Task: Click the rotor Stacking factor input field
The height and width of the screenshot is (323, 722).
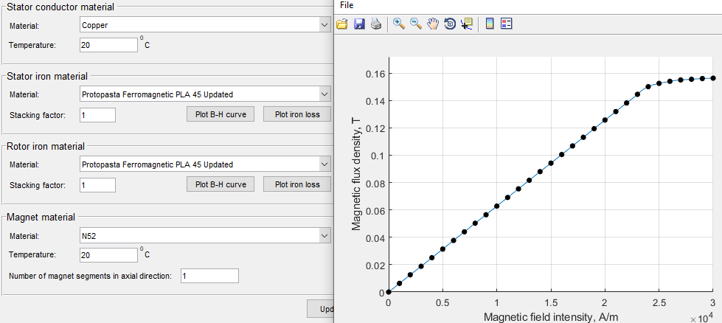Action: pyautogui.click(x=97, y=184)
